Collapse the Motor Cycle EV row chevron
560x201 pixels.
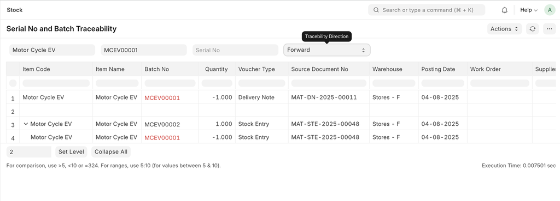coord(26,124)
